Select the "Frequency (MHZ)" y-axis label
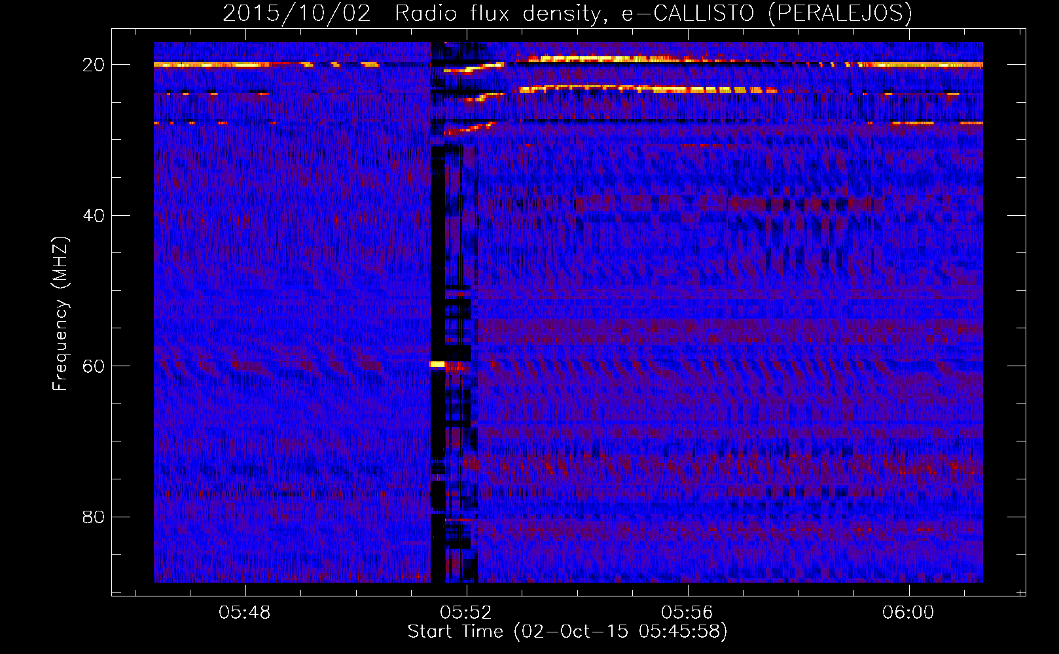The height and width of the screenshot is (654, 1059). (60, 314)
